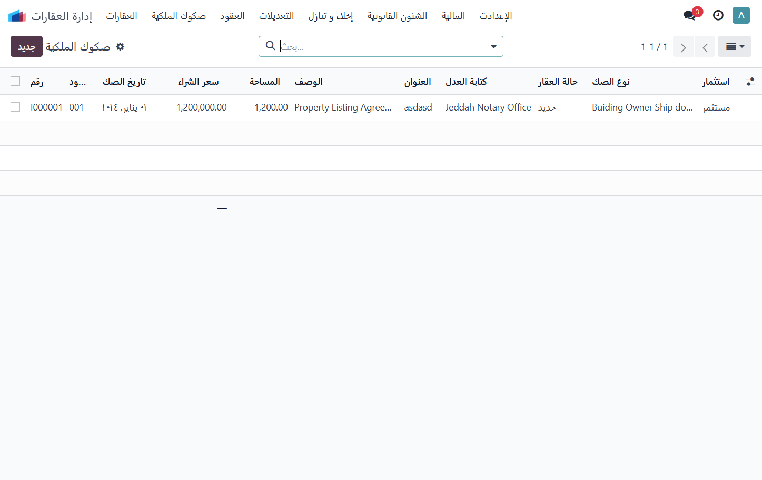This screenshot has width=762, height=480.
Task: Open optional columns adjustment icon
Action: click(x=750, y=82)
